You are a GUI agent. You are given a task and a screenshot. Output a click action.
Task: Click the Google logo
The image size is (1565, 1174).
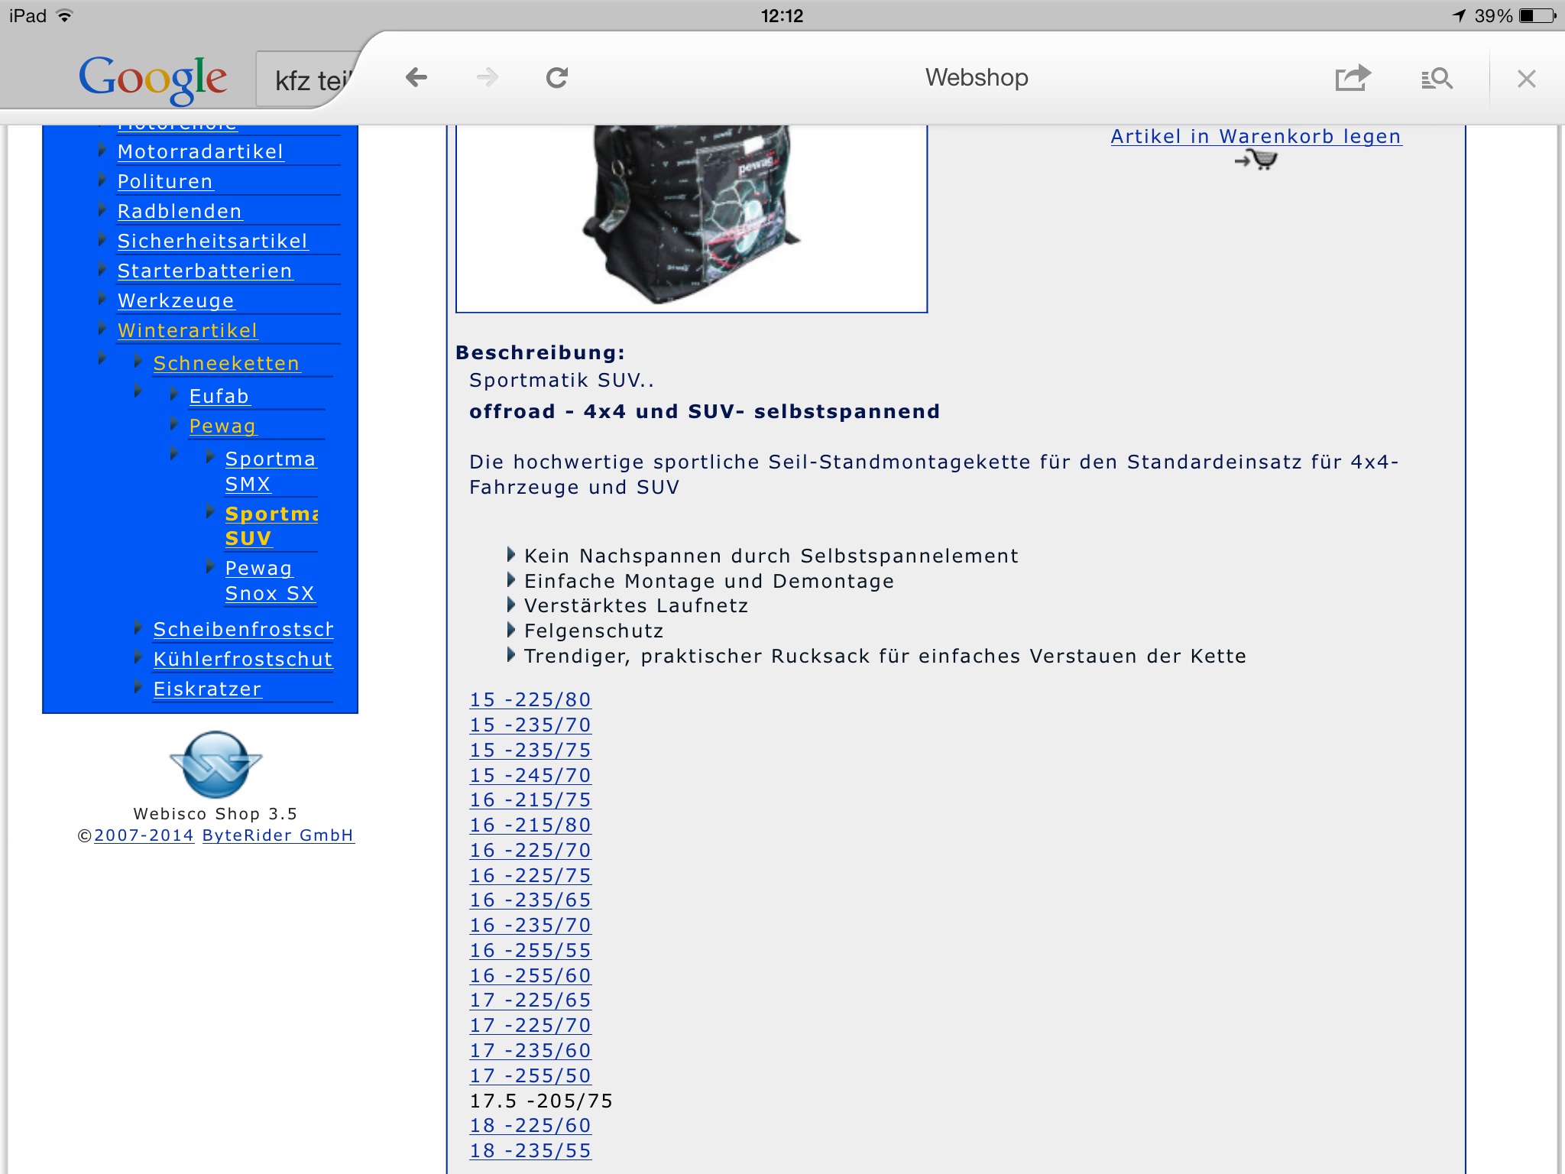153,79
